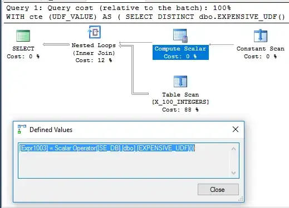289x208 pixels.
Task: Click the Nested Loops (Inner Join) label
Action: tap(94, 49)
